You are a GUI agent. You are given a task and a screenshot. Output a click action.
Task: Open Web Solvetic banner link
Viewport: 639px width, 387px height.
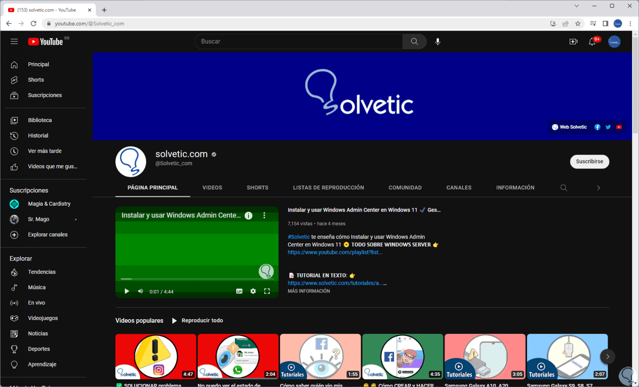tap(569, 127)
